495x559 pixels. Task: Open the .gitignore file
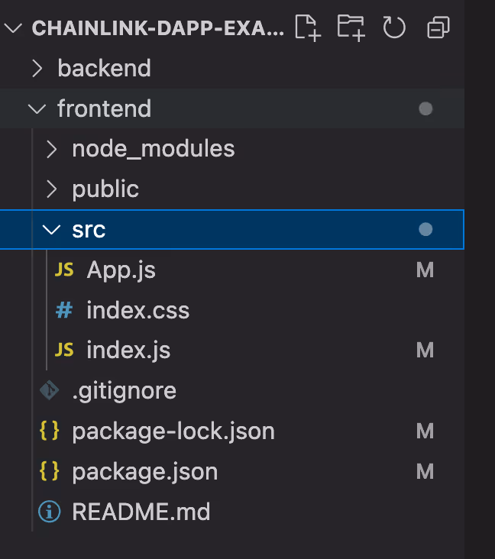232,390
